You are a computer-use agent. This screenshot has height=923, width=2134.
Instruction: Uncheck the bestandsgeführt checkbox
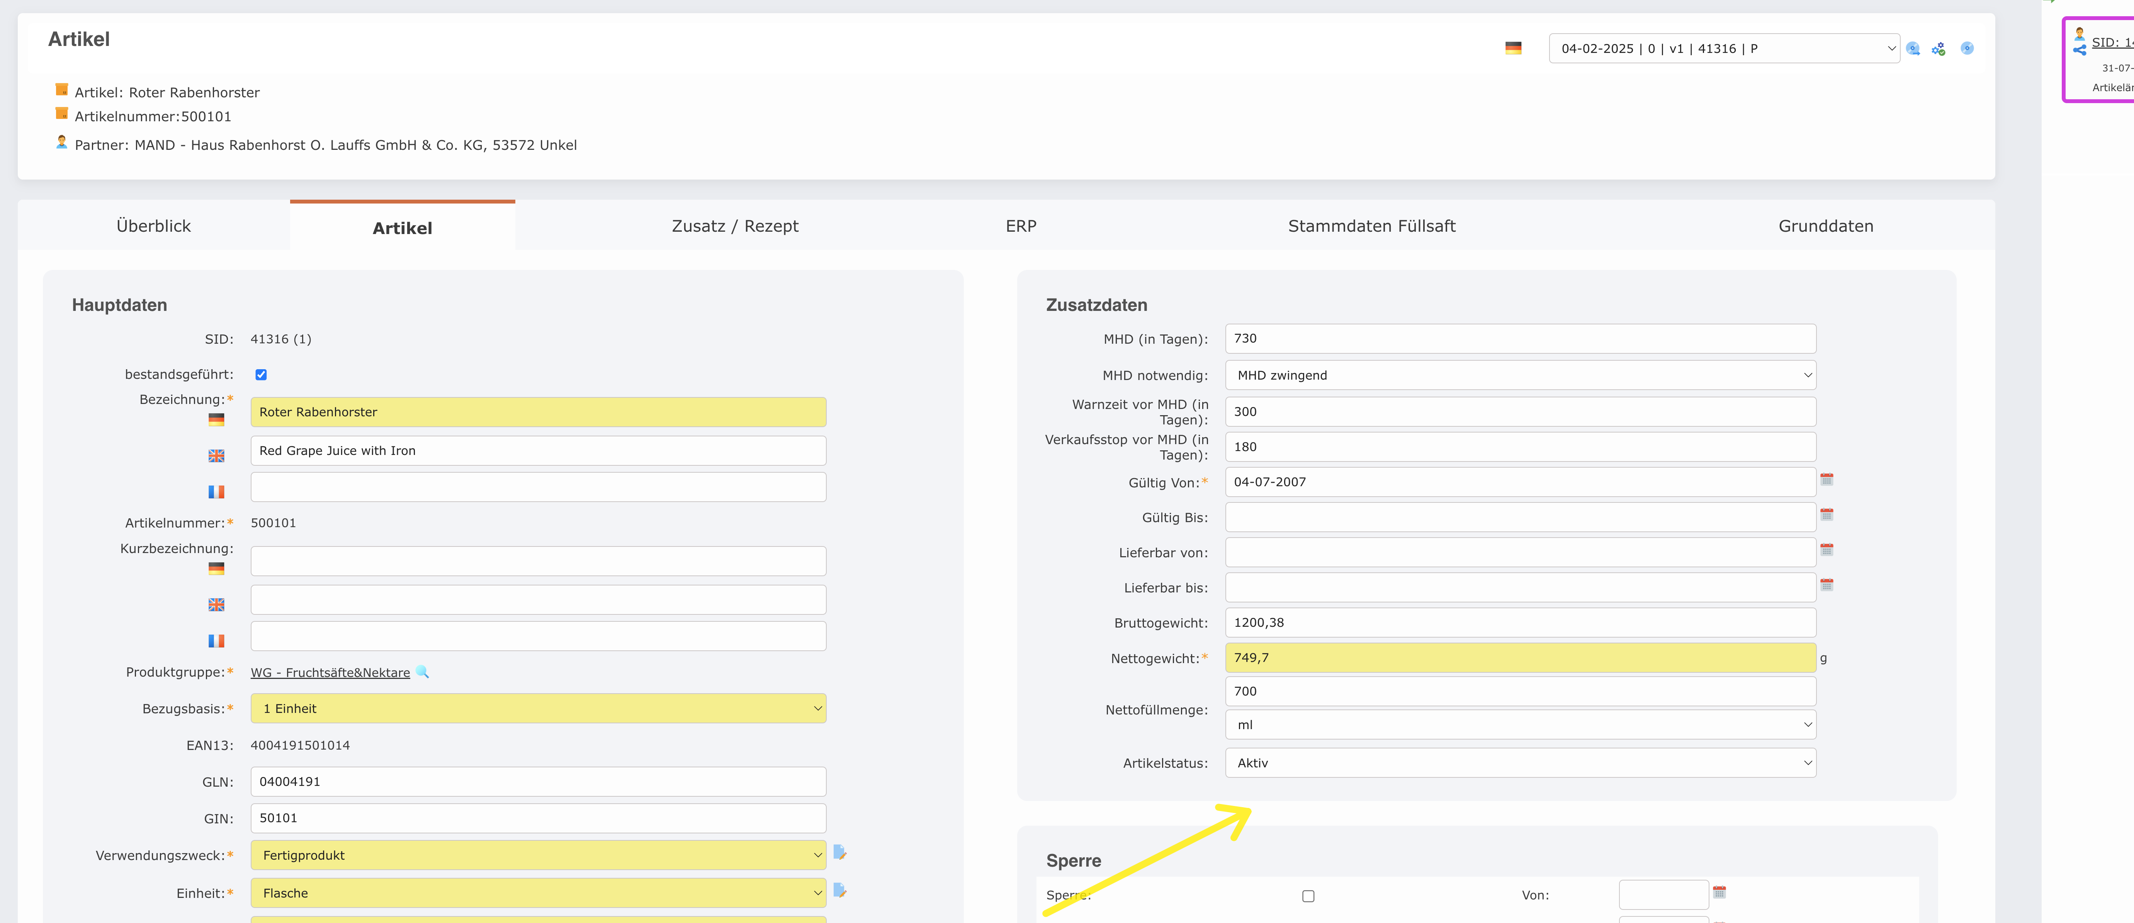tap(261, 374)
